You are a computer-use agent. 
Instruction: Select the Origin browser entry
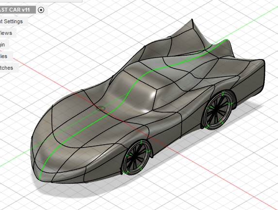tap(4, 45)
